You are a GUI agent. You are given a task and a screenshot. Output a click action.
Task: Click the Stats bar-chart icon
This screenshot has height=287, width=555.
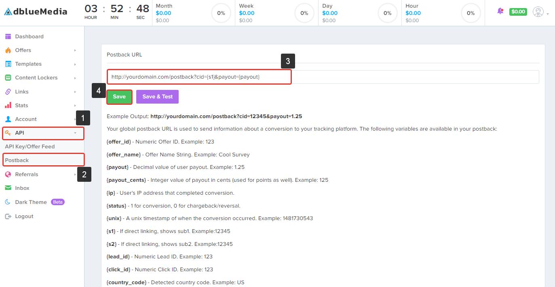click(8, 105)
